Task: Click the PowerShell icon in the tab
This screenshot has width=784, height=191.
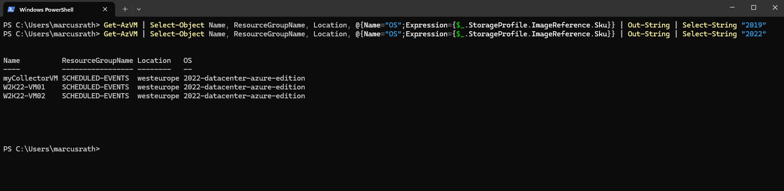Action: click(11, 9)
